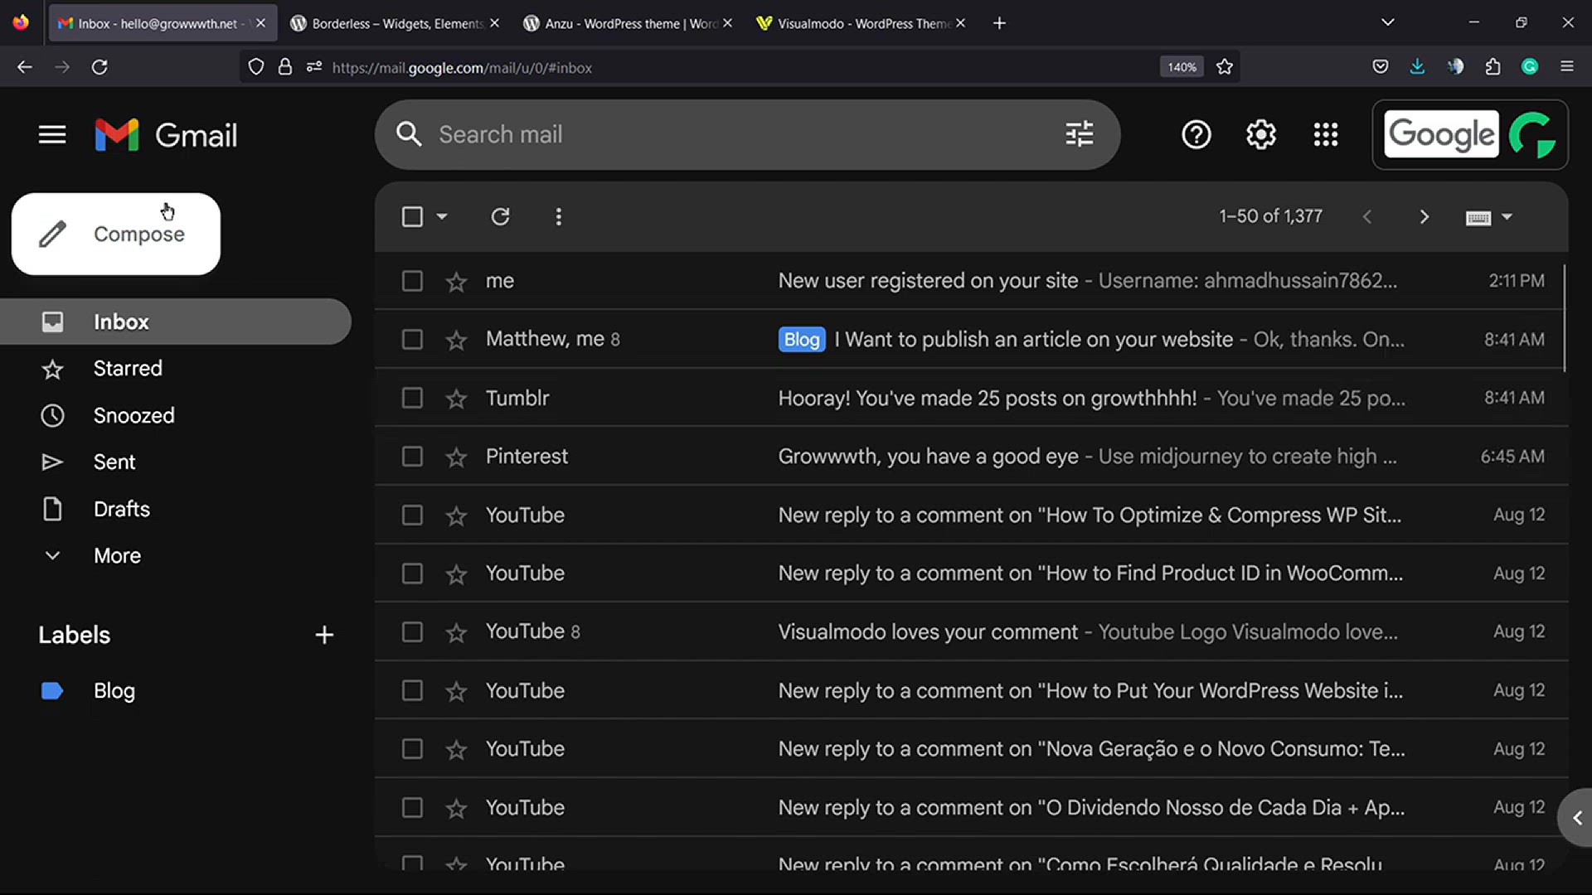Check the How To Optimize email checkbox
Screen dimensions: 1592x895
click(412, 515)
